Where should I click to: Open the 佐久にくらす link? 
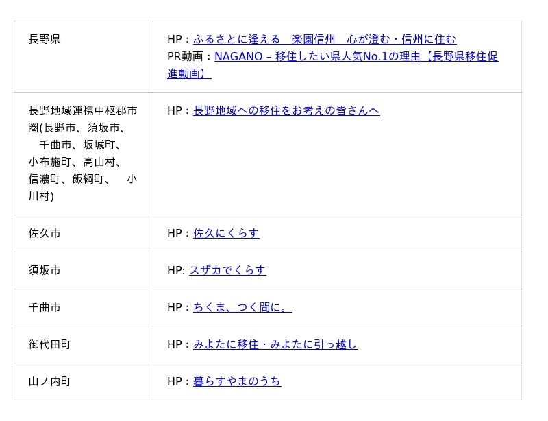point(226,233)
